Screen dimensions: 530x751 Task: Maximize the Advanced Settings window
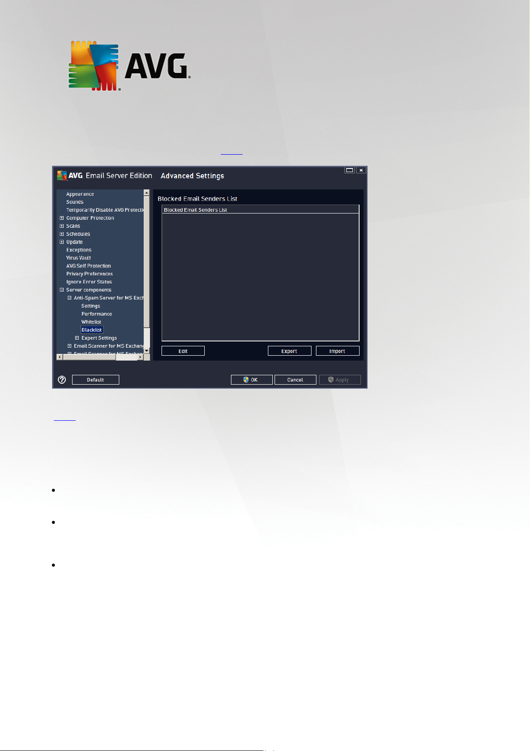click(x=350, y=170)
